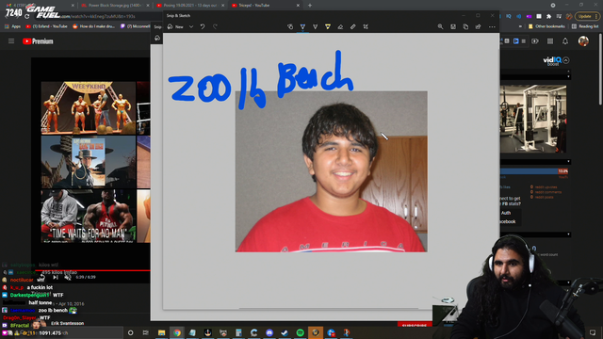
Task: Share the snip with the share icon
Action: (478, 27)
